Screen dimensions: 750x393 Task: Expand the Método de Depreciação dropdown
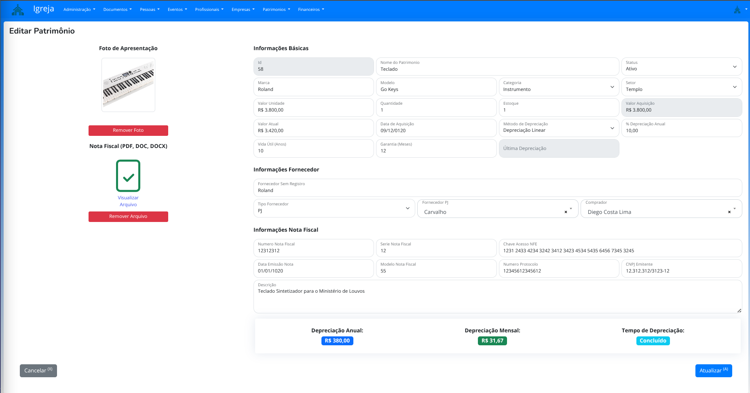coord(558,128)
